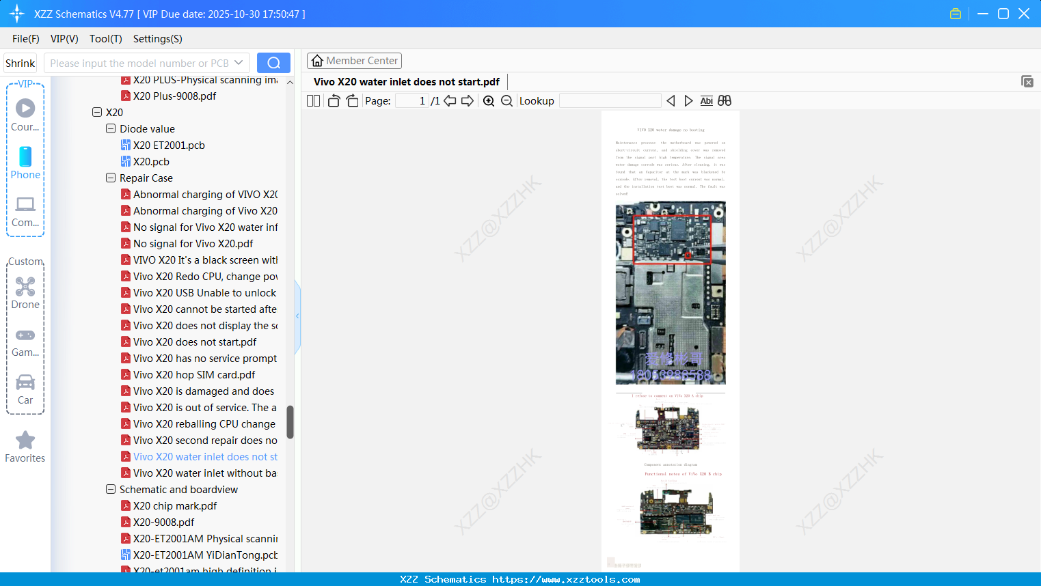Collapse the Diode value folder

click(x=111, y=128)
